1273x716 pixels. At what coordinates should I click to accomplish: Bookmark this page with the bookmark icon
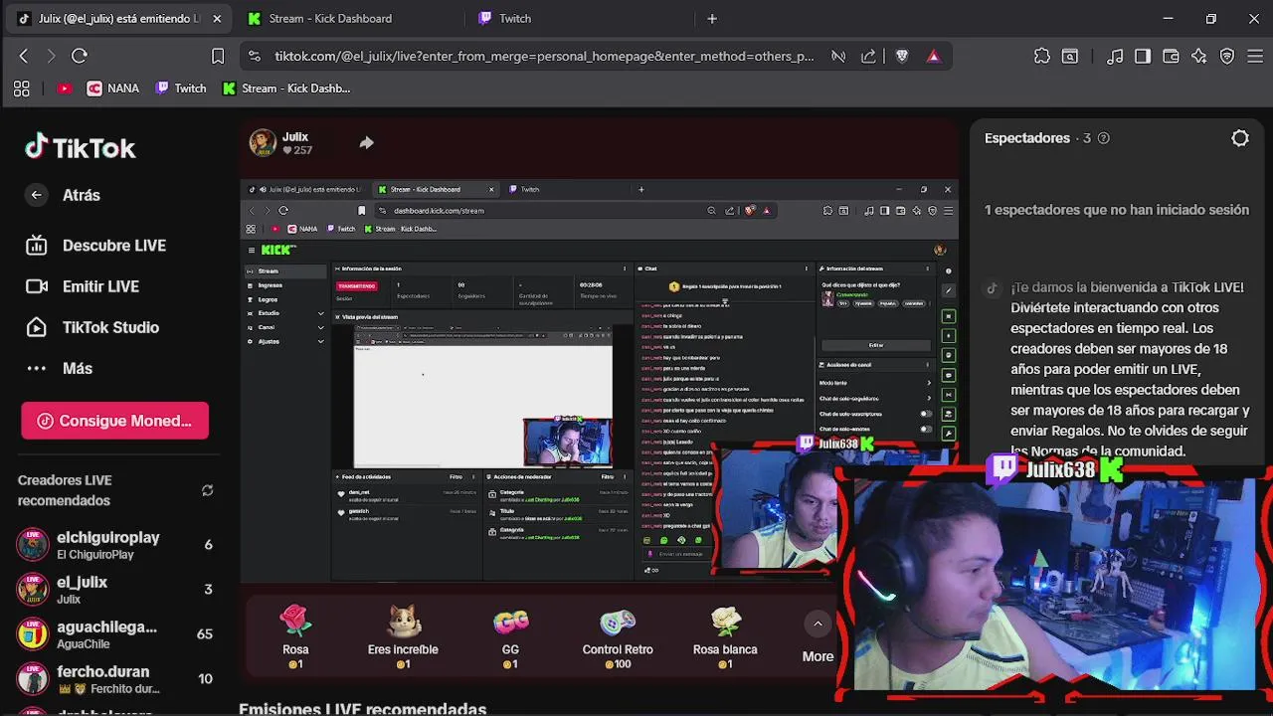tap(218, 57)
